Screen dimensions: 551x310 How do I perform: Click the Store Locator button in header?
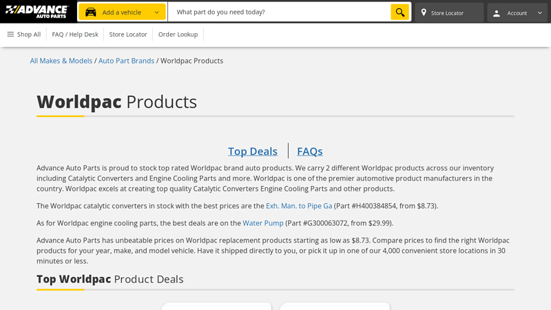click(448, 12)
